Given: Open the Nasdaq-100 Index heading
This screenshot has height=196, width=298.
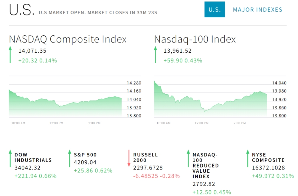Looking at the screenshot, I should click(x=195, y=39).
